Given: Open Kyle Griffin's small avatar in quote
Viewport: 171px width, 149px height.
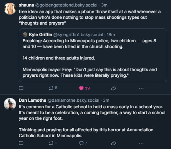Looking at the screenshot, I should click(25, 35).
